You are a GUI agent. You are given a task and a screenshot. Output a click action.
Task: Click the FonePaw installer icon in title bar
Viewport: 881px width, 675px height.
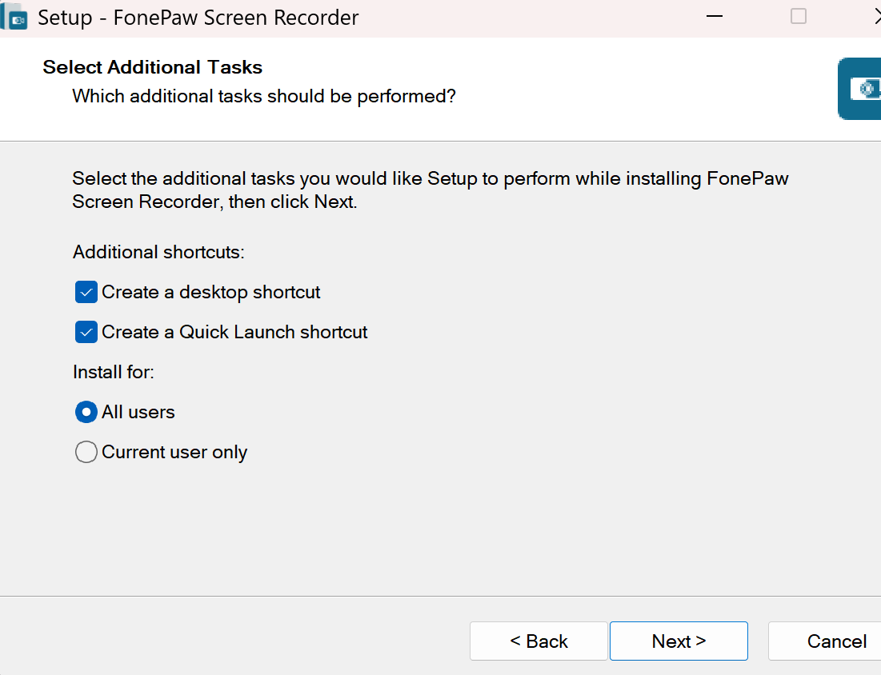pos(14,18)
